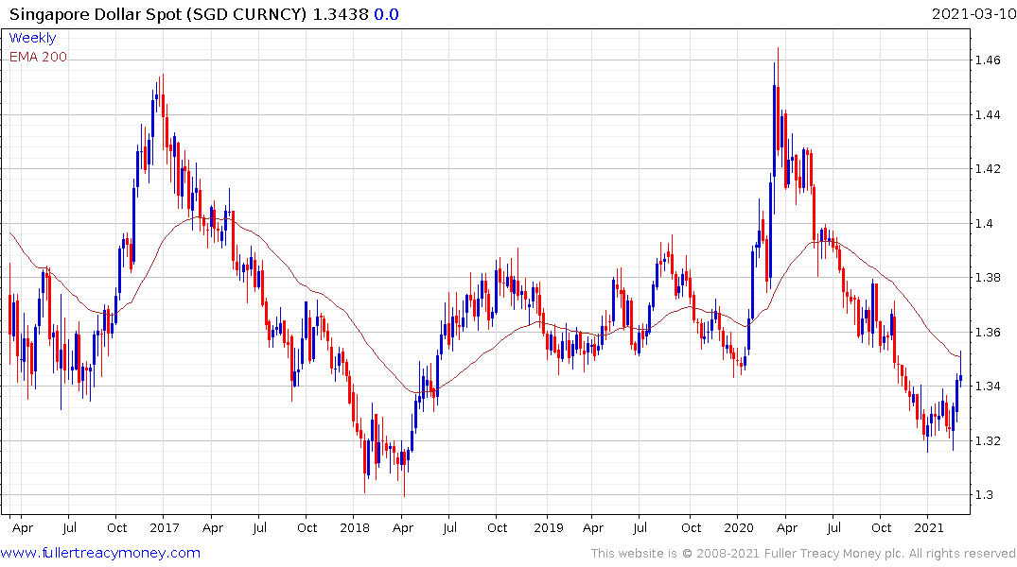Click the 'EMA 200' legend label

pyautogui.click(x=38, y=57)
